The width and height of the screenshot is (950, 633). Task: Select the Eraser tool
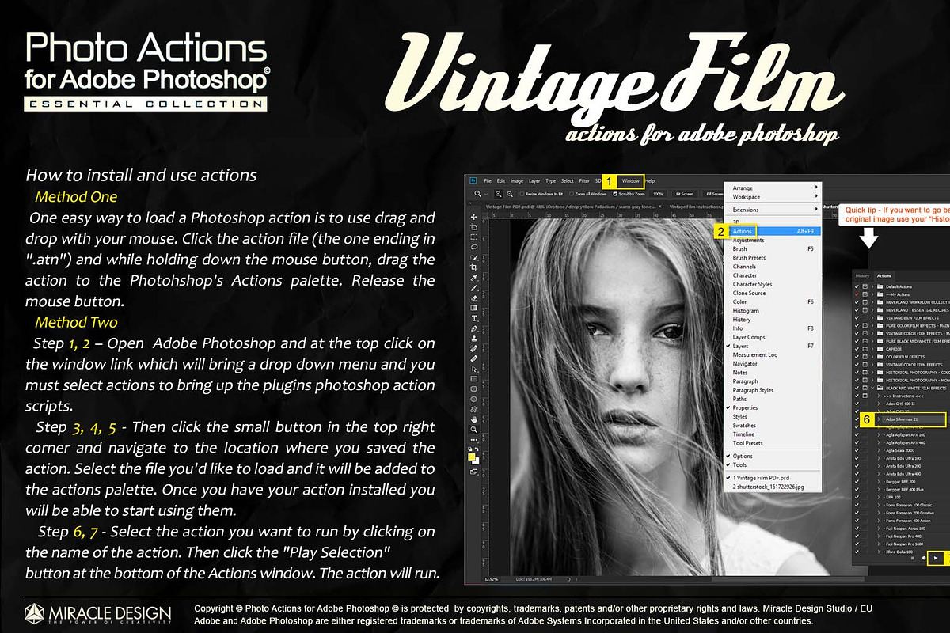pyautogui.click(x=474, y=298)
